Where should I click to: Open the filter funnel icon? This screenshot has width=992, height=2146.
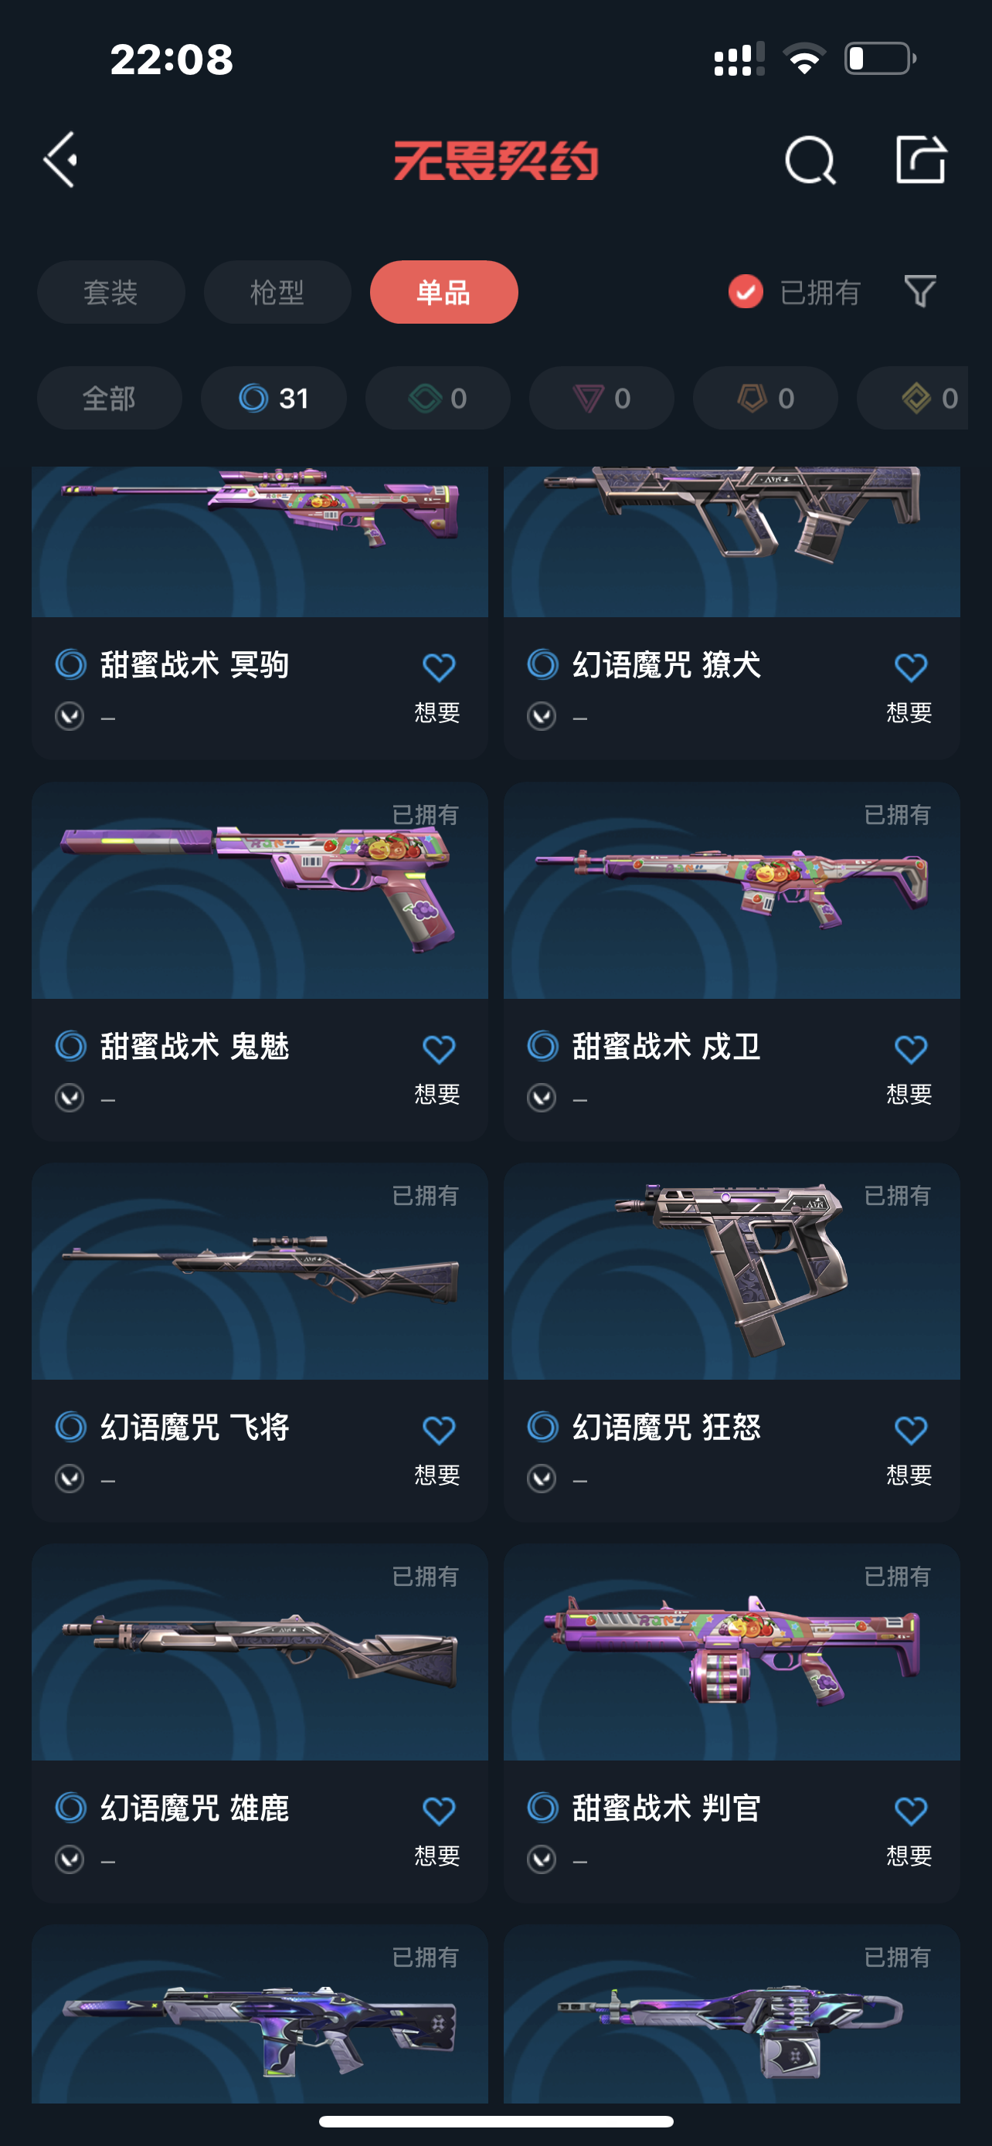click(x=920, y=291)
